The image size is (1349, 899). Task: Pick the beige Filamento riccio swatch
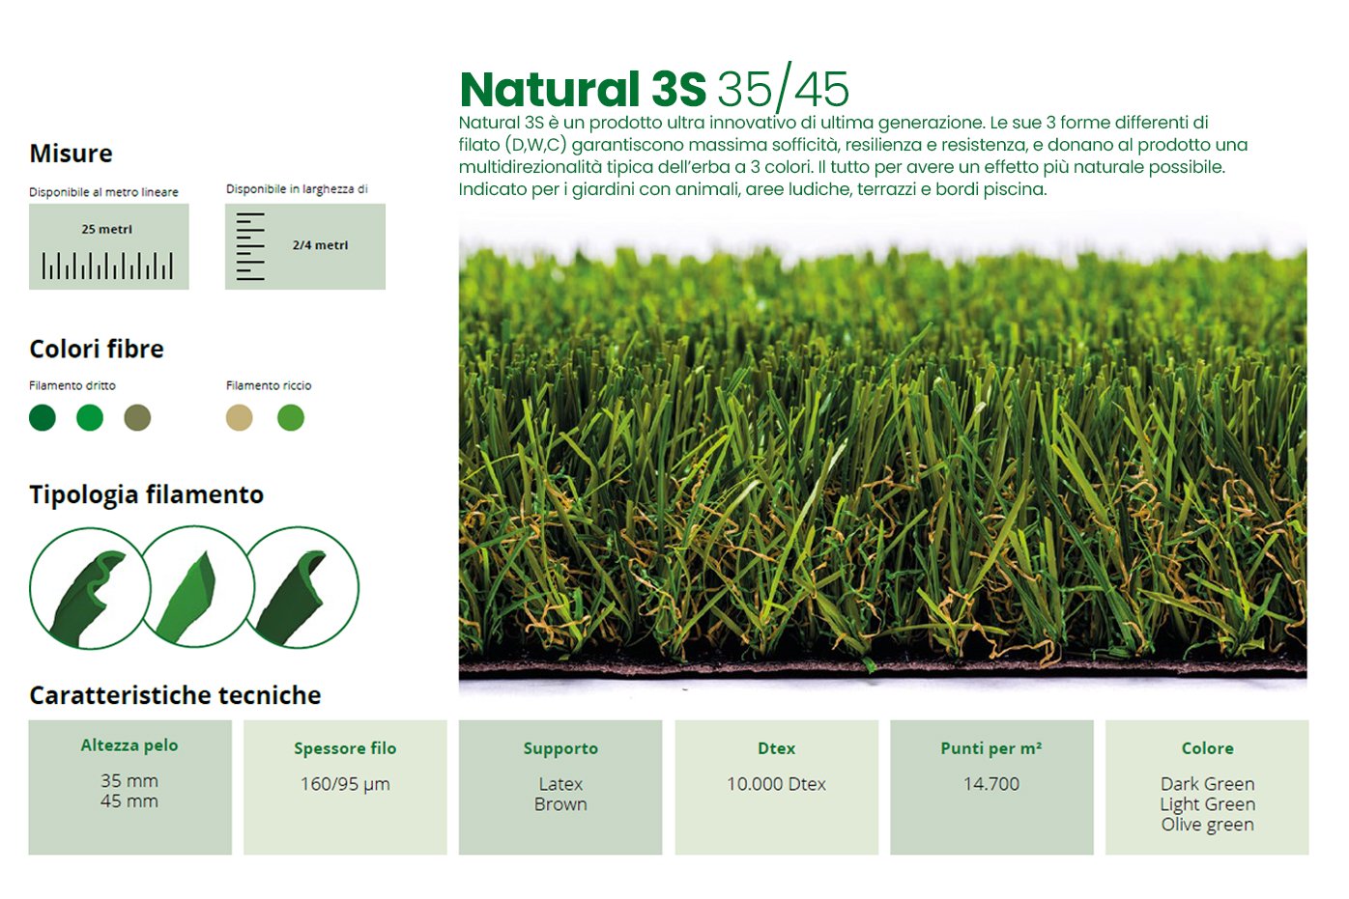[x=239, y=418]
